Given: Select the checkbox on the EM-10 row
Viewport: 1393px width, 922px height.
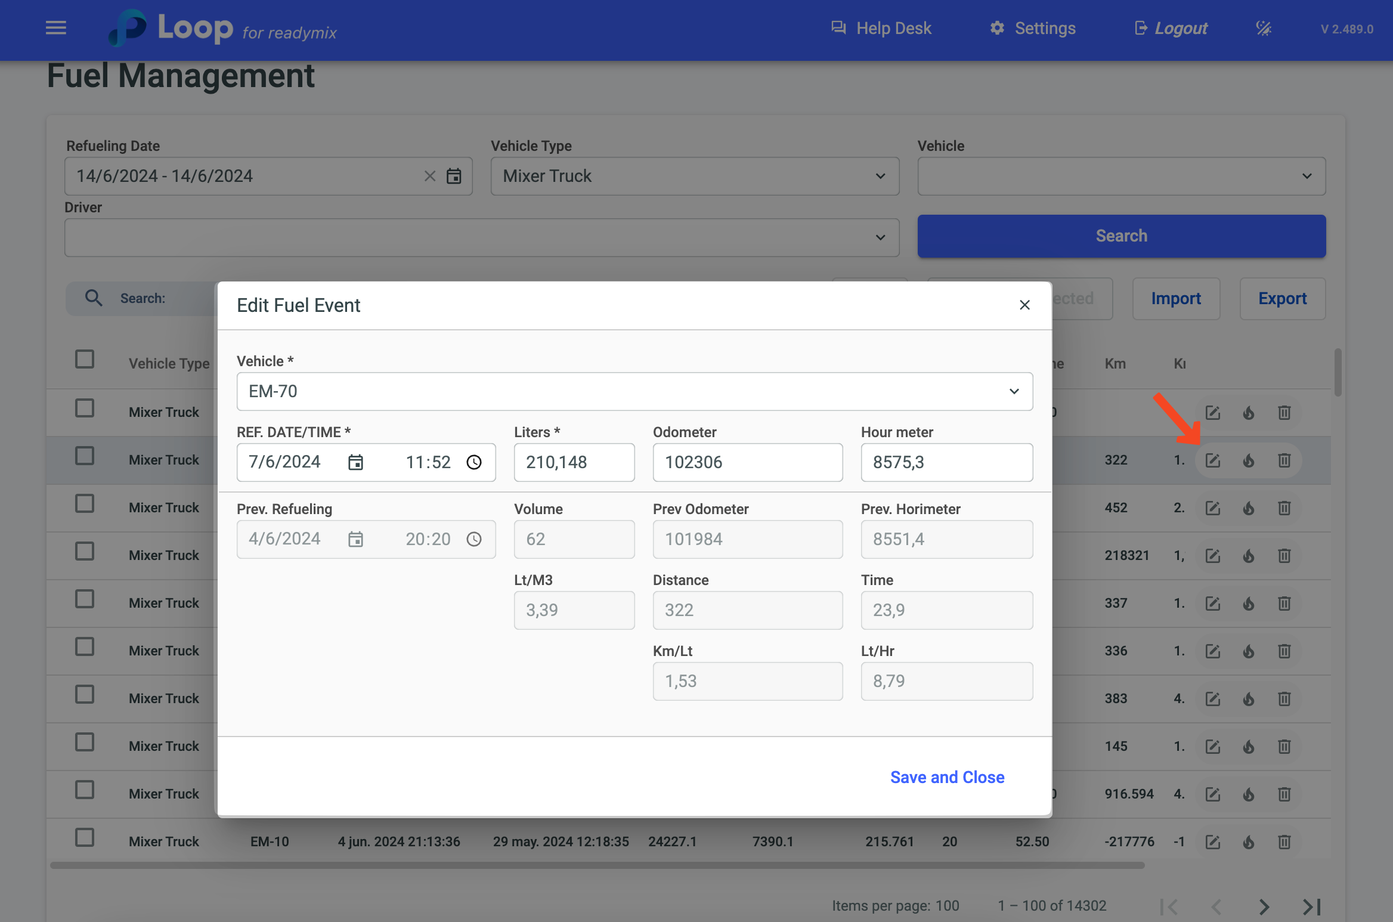Looking at the screenshot, I should click(85, 838).
